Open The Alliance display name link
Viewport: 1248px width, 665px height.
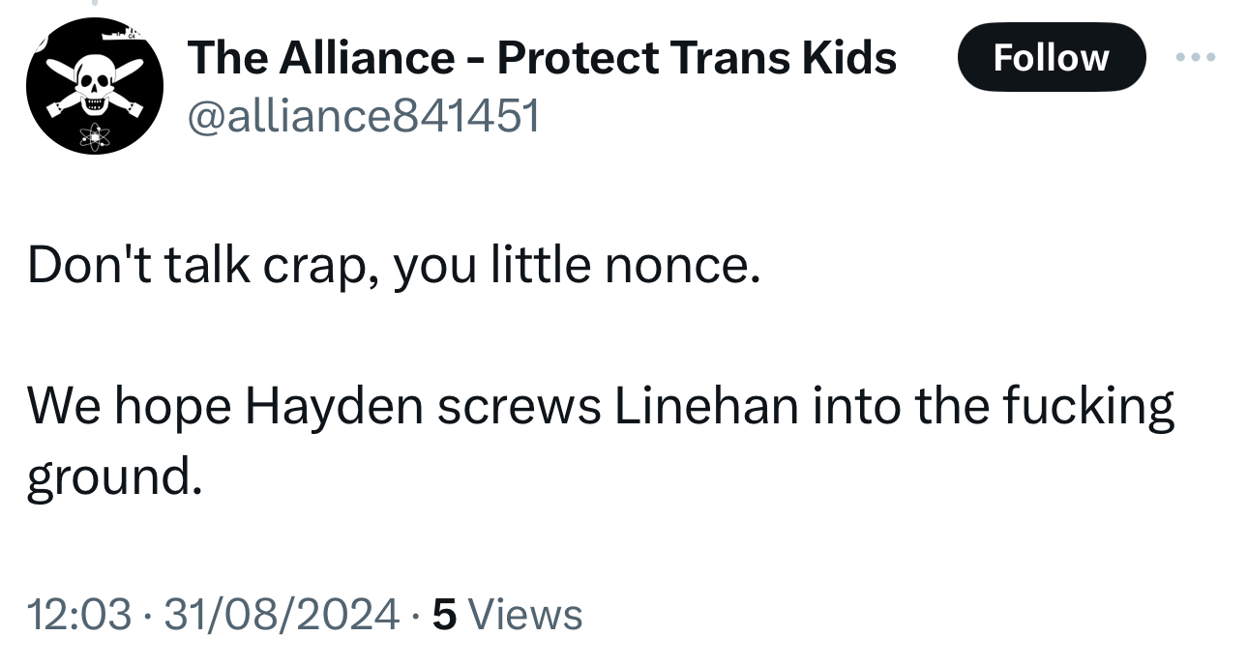pyautogui.click(x=319, y=58)
